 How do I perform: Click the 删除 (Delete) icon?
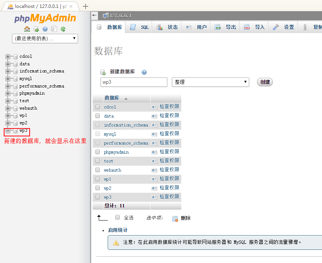tap(174, 218)
